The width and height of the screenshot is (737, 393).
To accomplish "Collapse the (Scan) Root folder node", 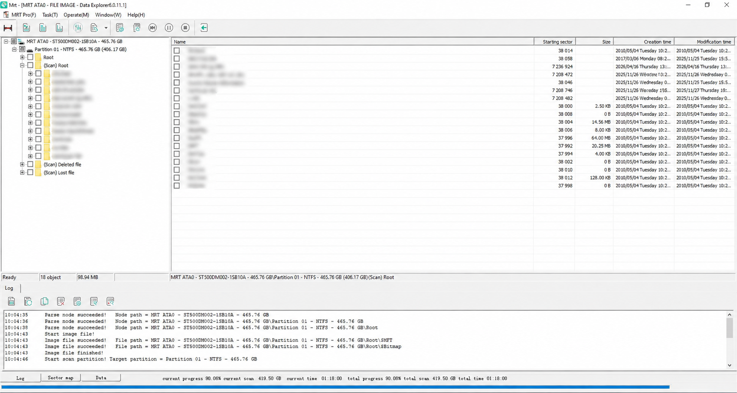I will click(22, 66).
